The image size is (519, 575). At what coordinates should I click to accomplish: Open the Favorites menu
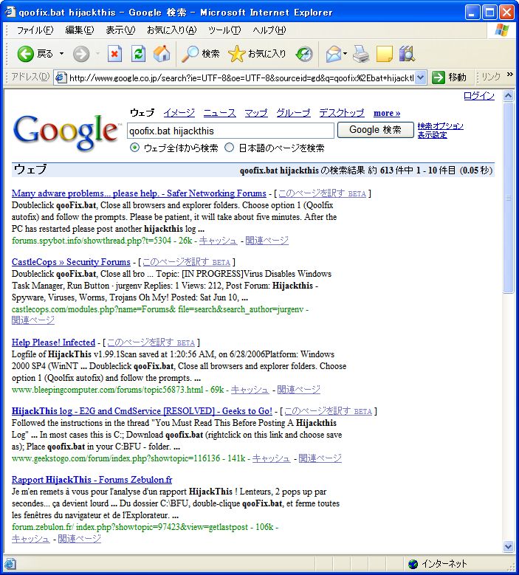pyautogui.click(x=172, y=30)
